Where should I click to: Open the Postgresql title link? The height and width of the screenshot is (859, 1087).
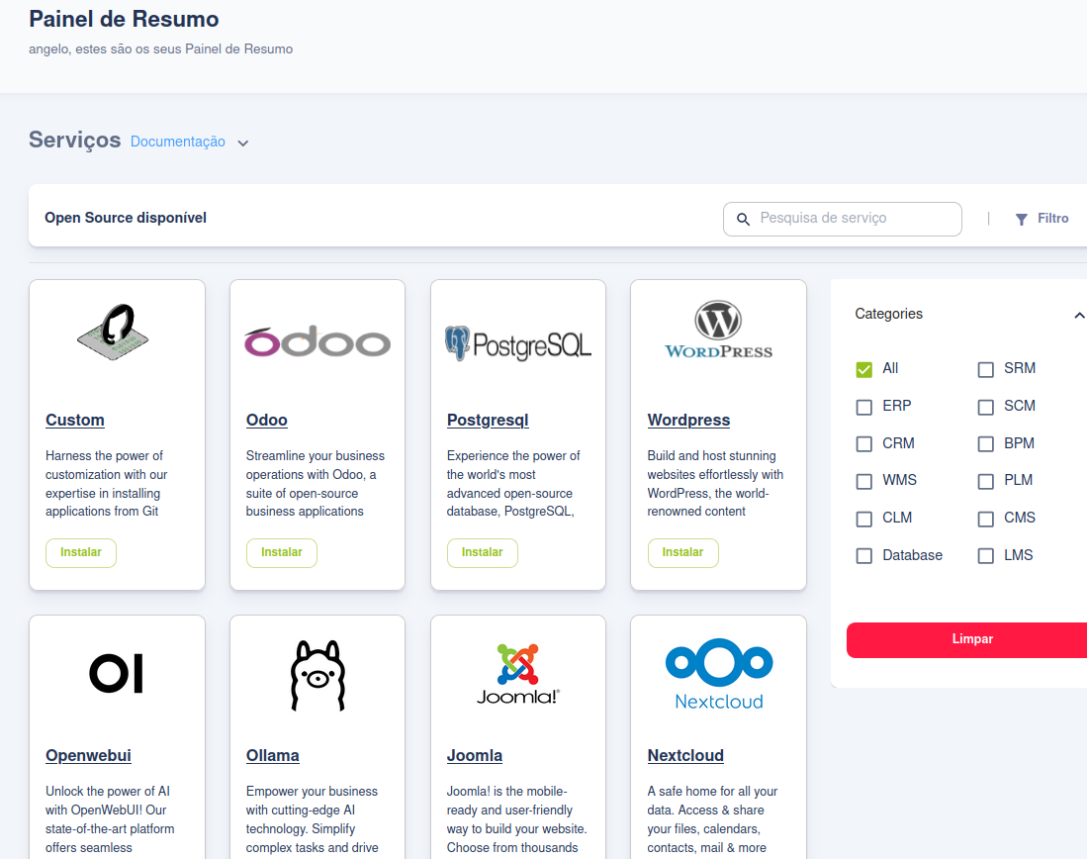[x=488, y=421]
